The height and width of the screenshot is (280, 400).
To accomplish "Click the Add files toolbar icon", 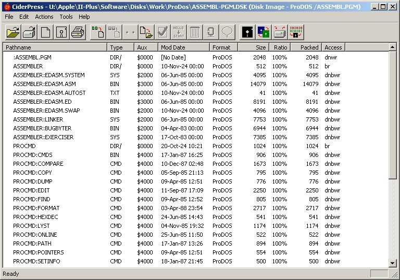I will pos(98,32).
